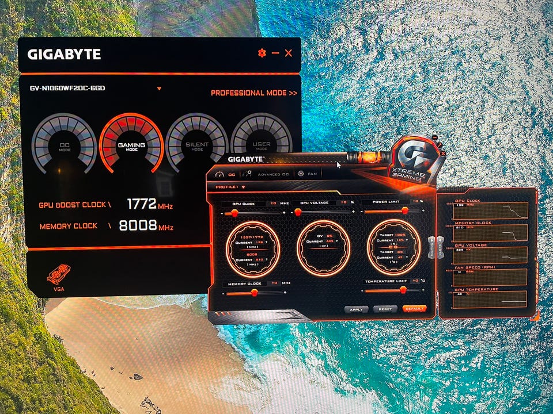Viewport: 553px width, 414px height.
Task: Click plus next to Temperature Limit slider
Action: pos(423,290)
